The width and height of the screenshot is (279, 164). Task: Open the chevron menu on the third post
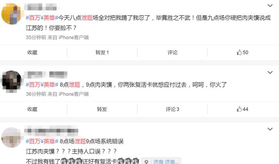click(270, 129)
